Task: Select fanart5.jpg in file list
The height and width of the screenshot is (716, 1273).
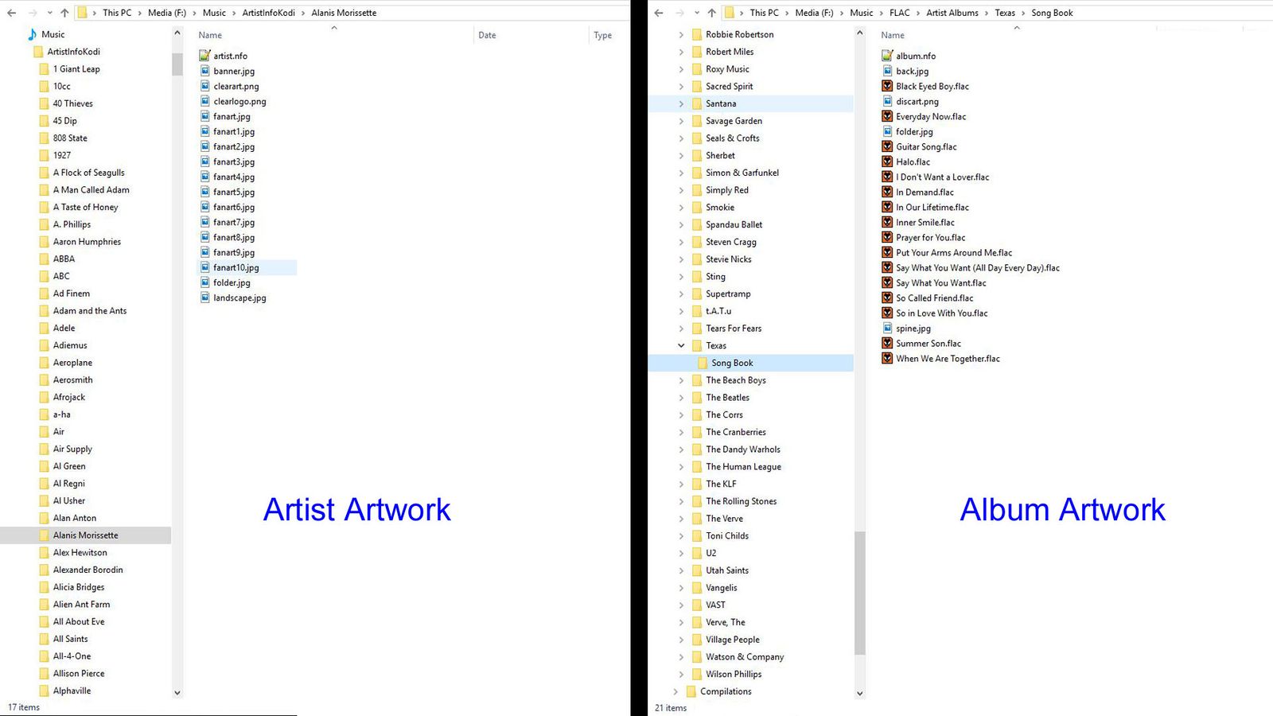Action: [x=234, y=192]
